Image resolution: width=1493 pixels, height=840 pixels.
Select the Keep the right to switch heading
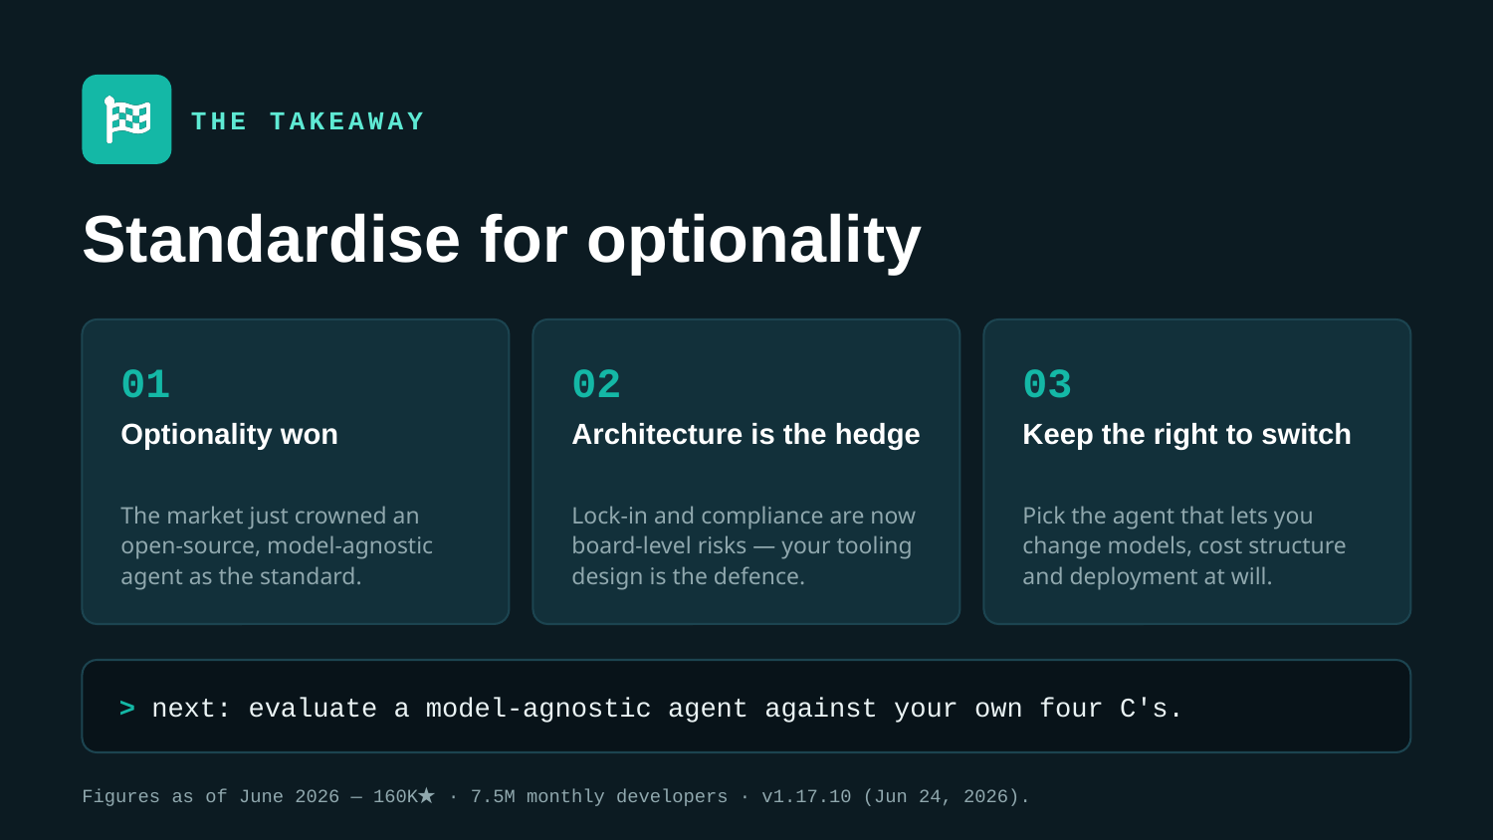[1186, 434]
